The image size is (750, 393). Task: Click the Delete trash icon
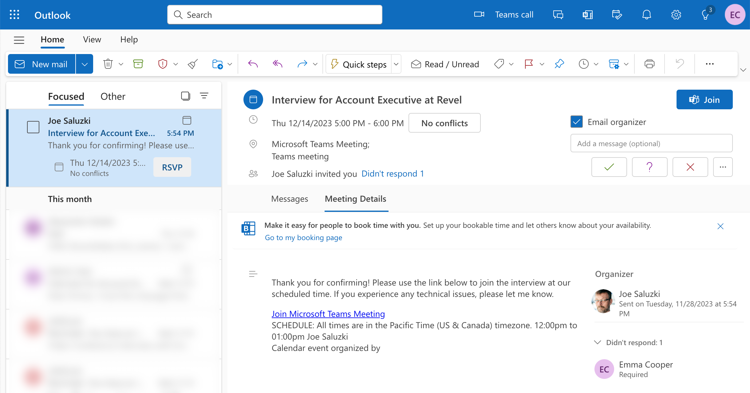click(x=108, y=64)
